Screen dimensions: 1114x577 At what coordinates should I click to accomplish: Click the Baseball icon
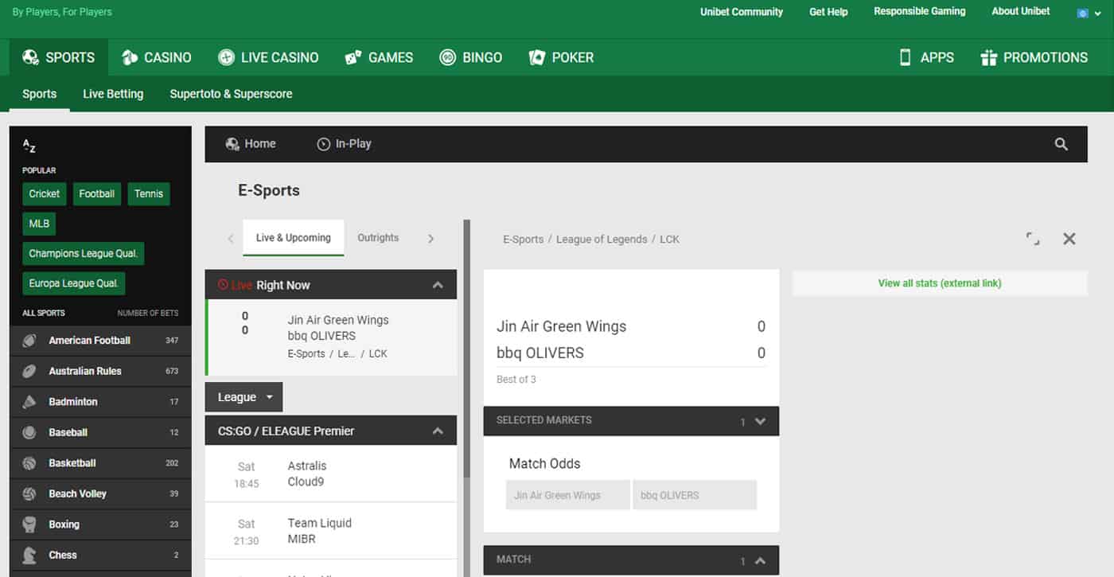click(x=29, y=433)
